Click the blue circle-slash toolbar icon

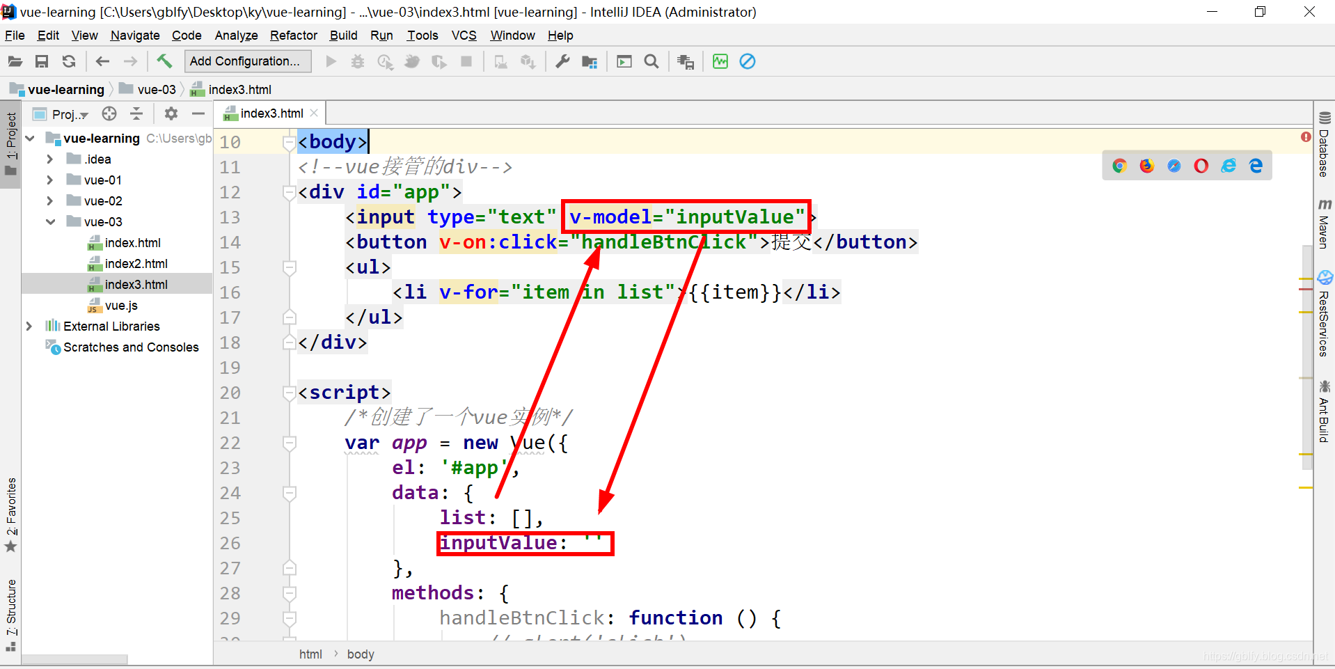pos(748,61)
